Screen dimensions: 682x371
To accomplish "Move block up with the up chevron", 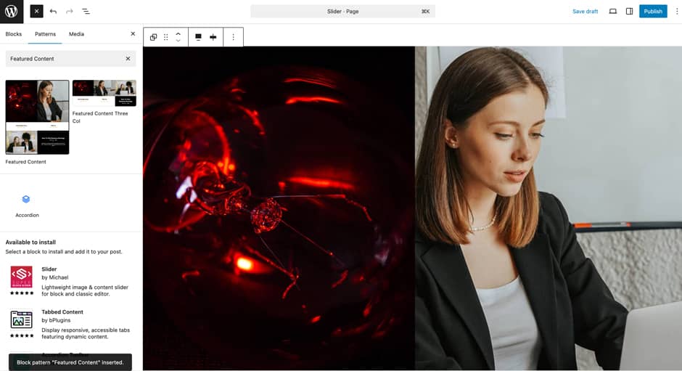I will tap(178, 33).
